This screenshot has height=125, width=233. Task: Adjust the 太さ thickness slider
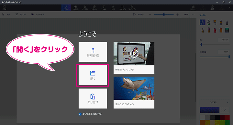(215, 45)
